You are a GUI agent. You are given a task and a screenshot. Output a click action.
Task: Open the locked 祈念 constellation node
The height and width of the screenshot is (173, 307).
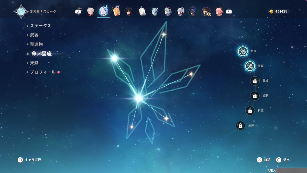250,111
